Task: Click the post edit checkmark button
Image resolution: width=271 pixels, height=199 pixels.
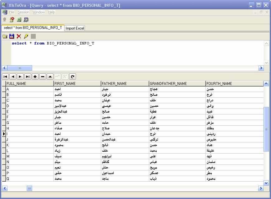Action: tap(58, 76)
